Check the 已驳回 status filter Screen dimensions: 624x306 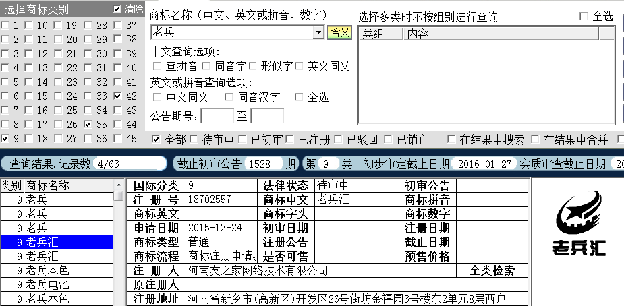[x=338, y=139]
